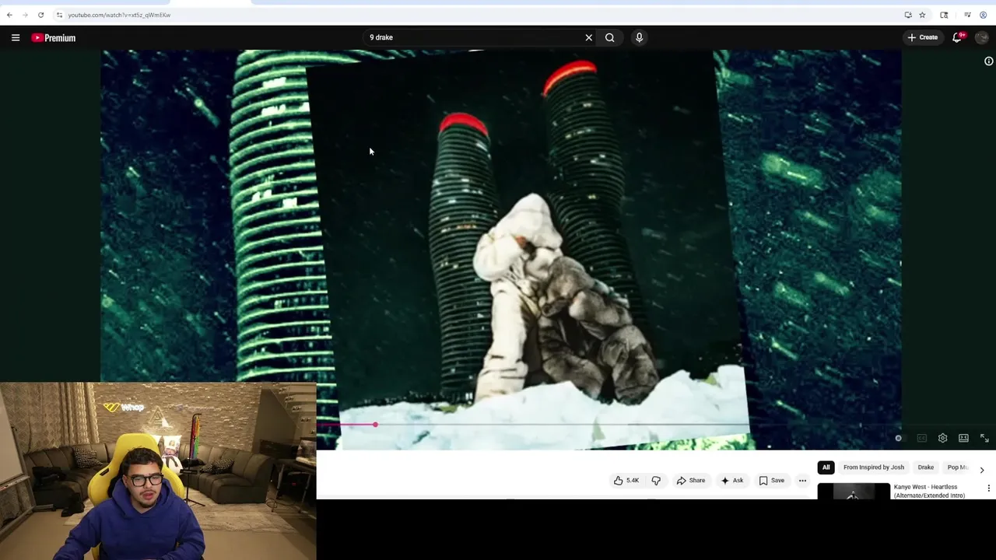Viewport: 996px width, 560px height.
Task: Toggle closed captions CC button
Action: pos(922,438)
